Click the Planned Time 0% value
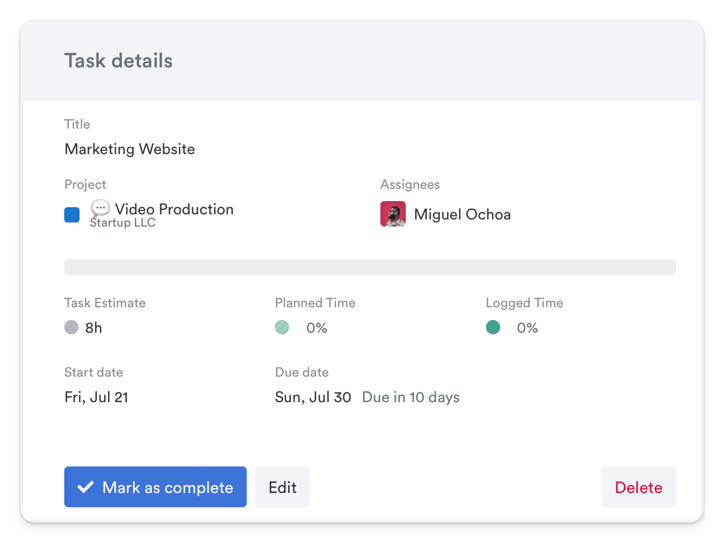 click(x=317, y=328)
